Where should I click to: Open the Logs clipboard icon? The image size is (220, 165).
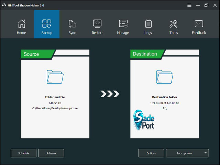(x=148, y=24)
